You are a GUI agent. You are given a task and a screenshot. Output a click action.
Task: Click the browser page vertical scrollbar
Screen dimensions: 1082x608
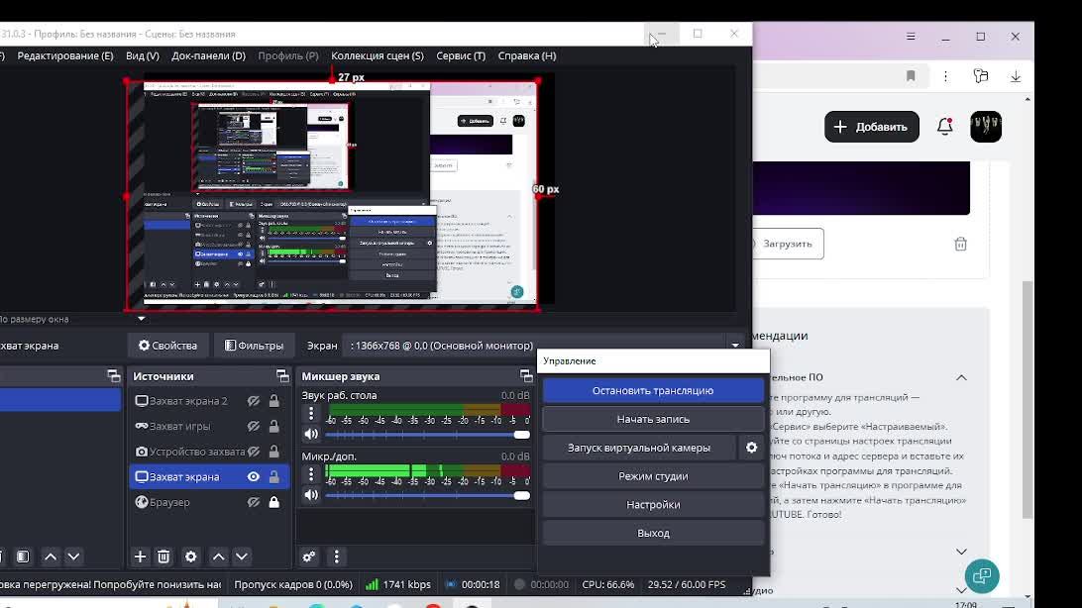click(x=1028, y=400)
